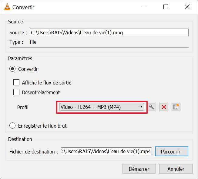The height and width of the screenshot is (179, 198).
Task: Cancel with the Annuler button
Action: click(x=176, y=169)
